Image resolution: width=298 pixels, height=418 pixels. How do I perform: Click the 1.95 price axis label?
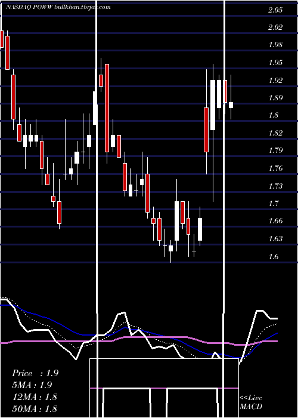pyautogui.click(x=275, y=63)
